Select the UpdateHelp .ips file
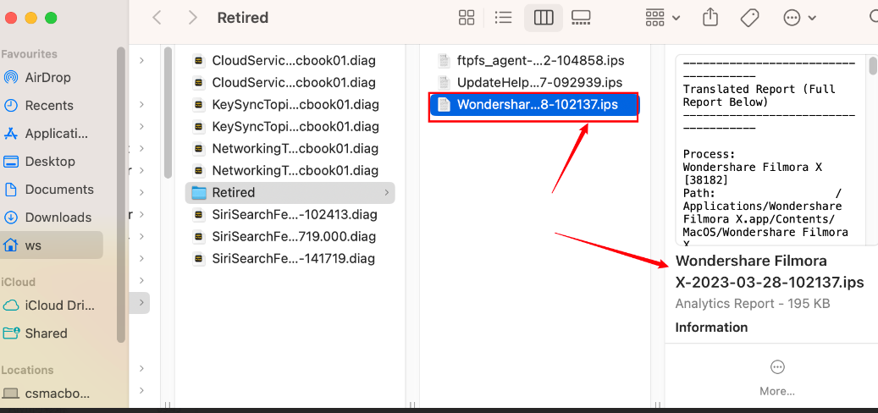 coord(538,83)
